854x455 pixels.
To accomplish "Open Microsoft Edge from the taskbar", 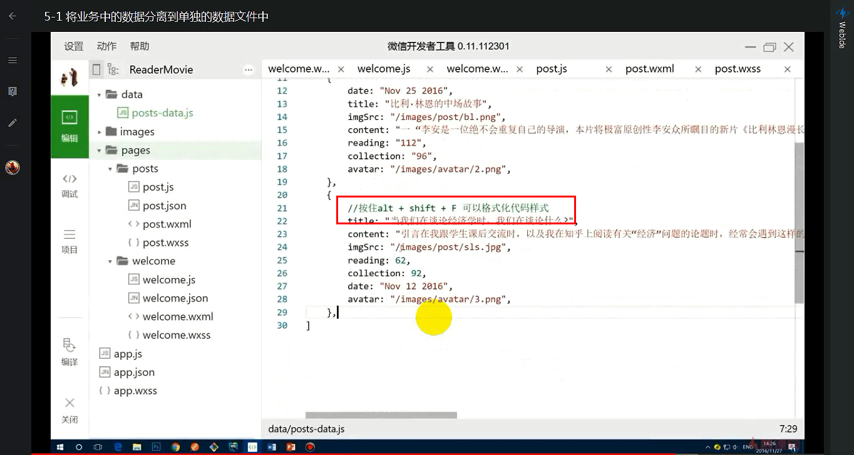I will click(118, 447).
